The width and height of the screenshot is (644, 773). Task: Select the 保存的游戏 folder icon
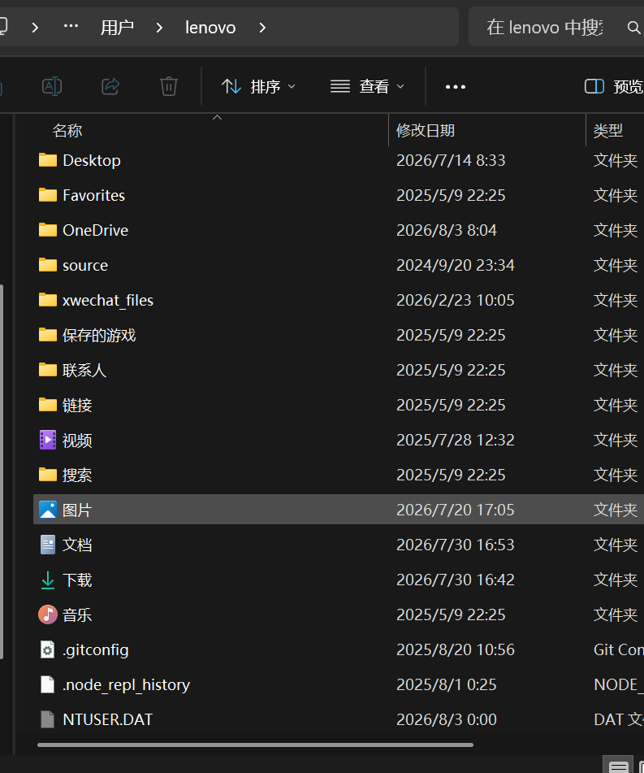tap(48, 335)
